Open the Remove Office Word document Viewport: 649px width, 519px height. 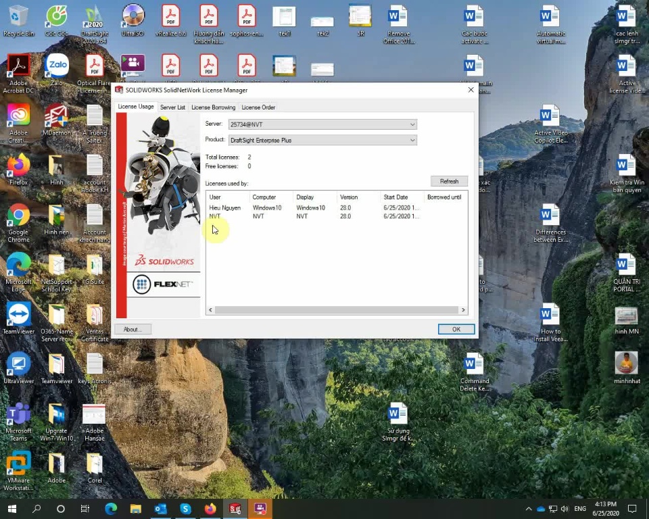point(399,24)
